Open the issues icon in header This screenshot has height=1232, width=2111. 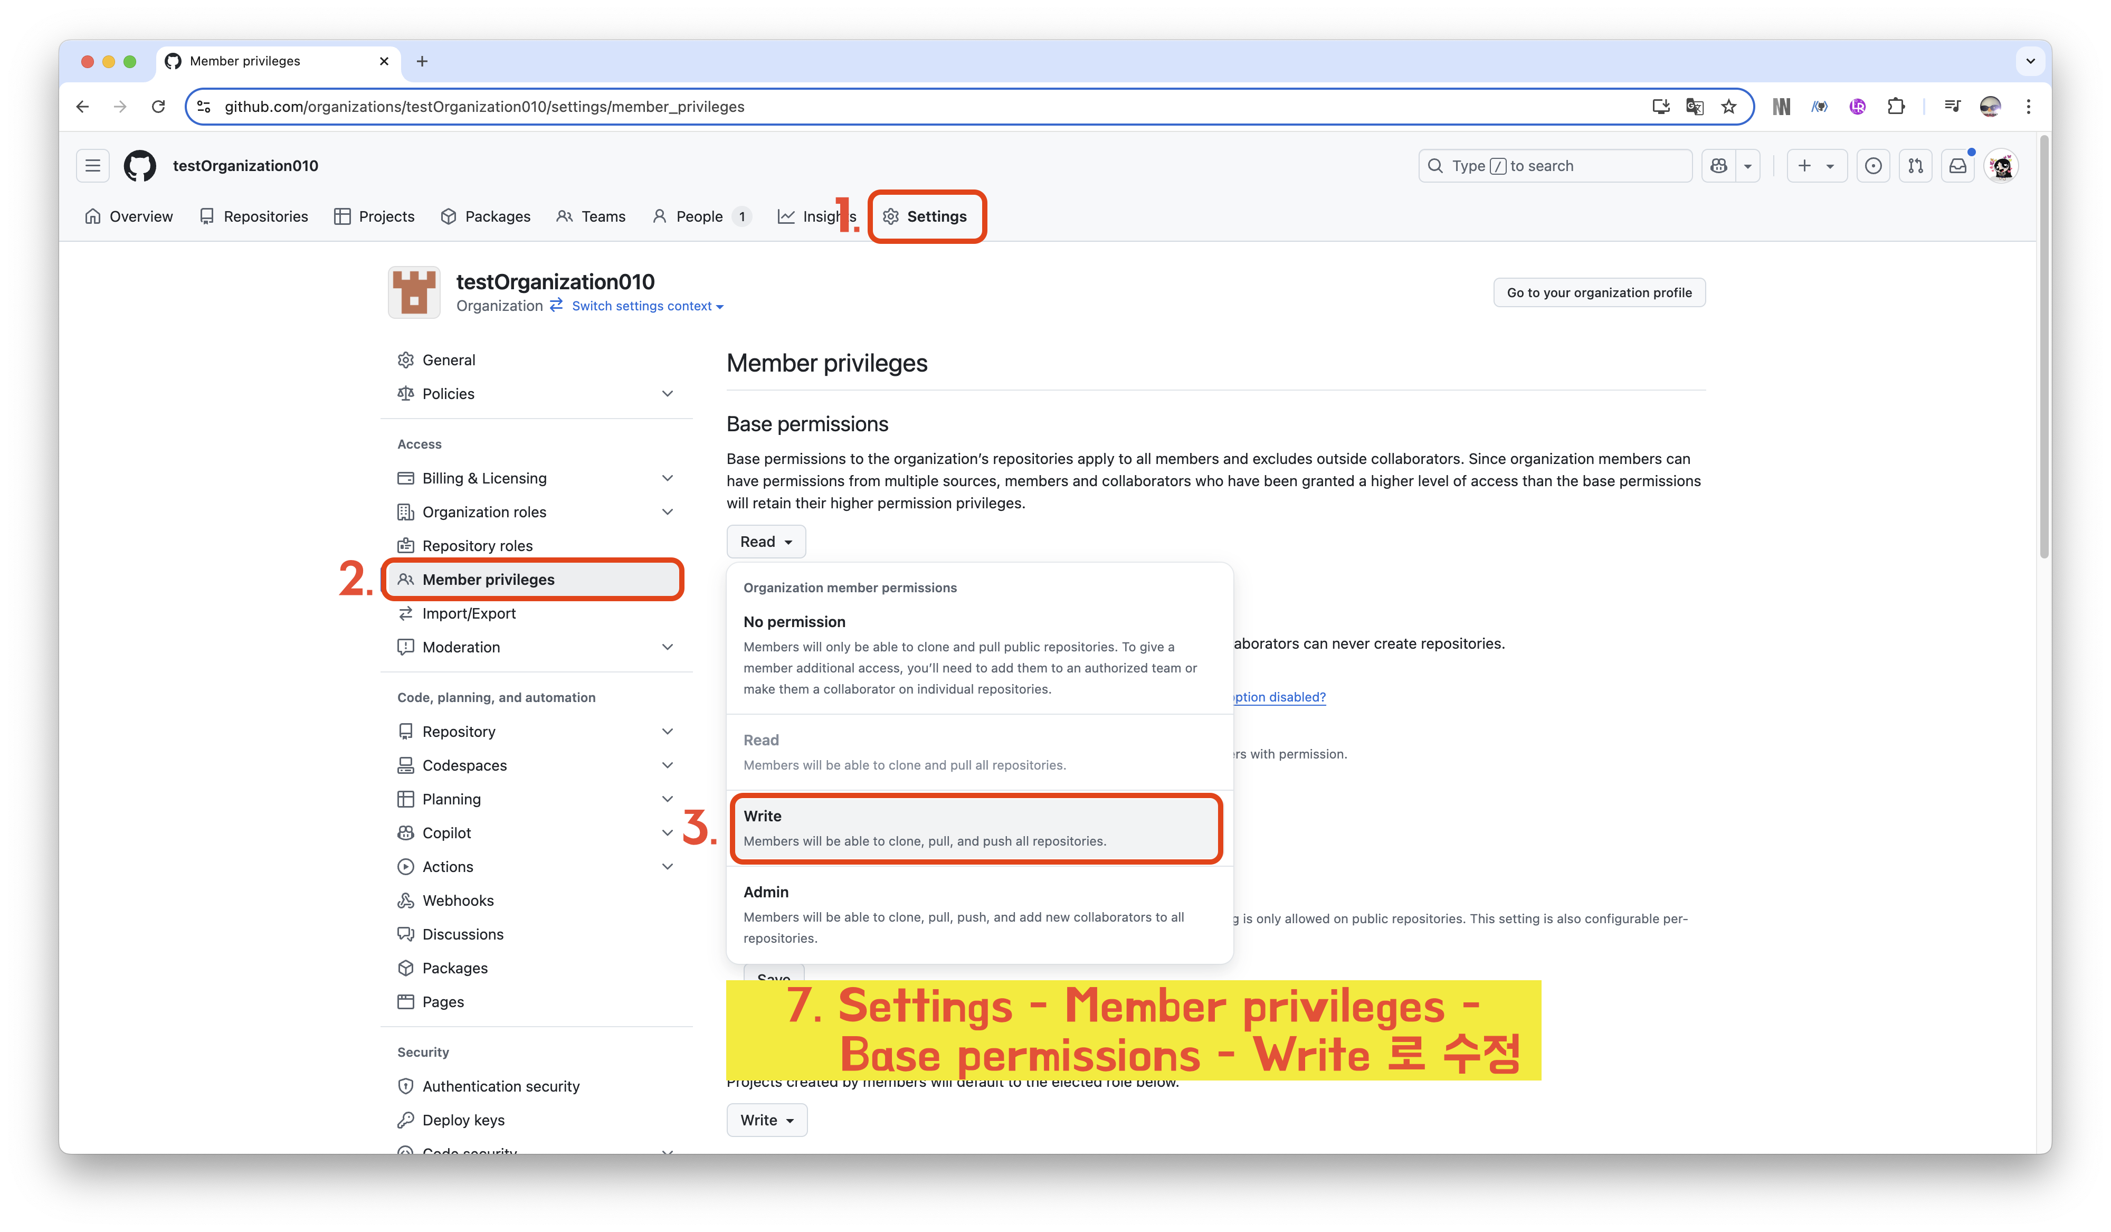click(1873, 166)
